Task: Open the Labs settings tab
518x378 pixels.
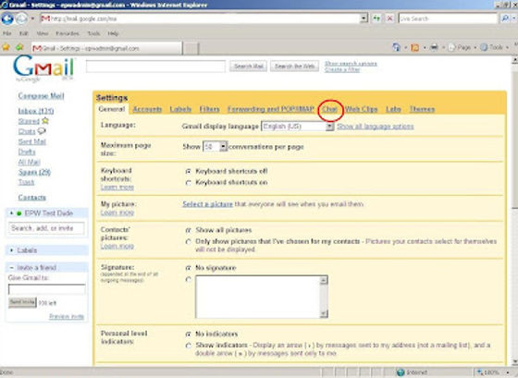Action: [x=393, y=109]
